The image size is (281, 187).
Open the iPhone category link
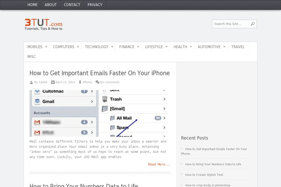point(87,82)
